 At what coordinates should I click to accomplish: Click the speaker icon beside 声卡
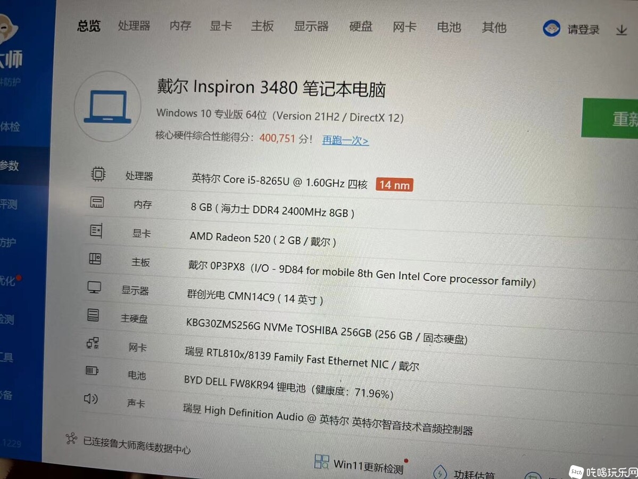coord(91,399)
